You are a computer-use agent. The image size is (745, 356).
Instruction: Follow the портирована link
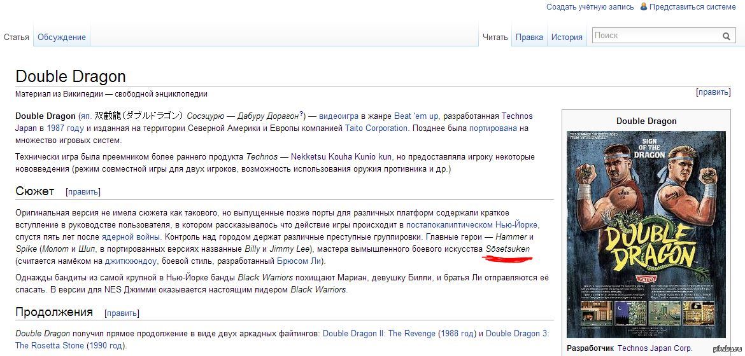(x=493, y=128)
